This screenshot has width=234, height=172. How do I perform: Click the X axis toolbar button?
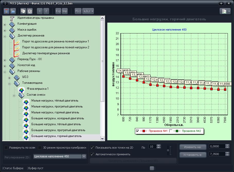coord(40,11)
